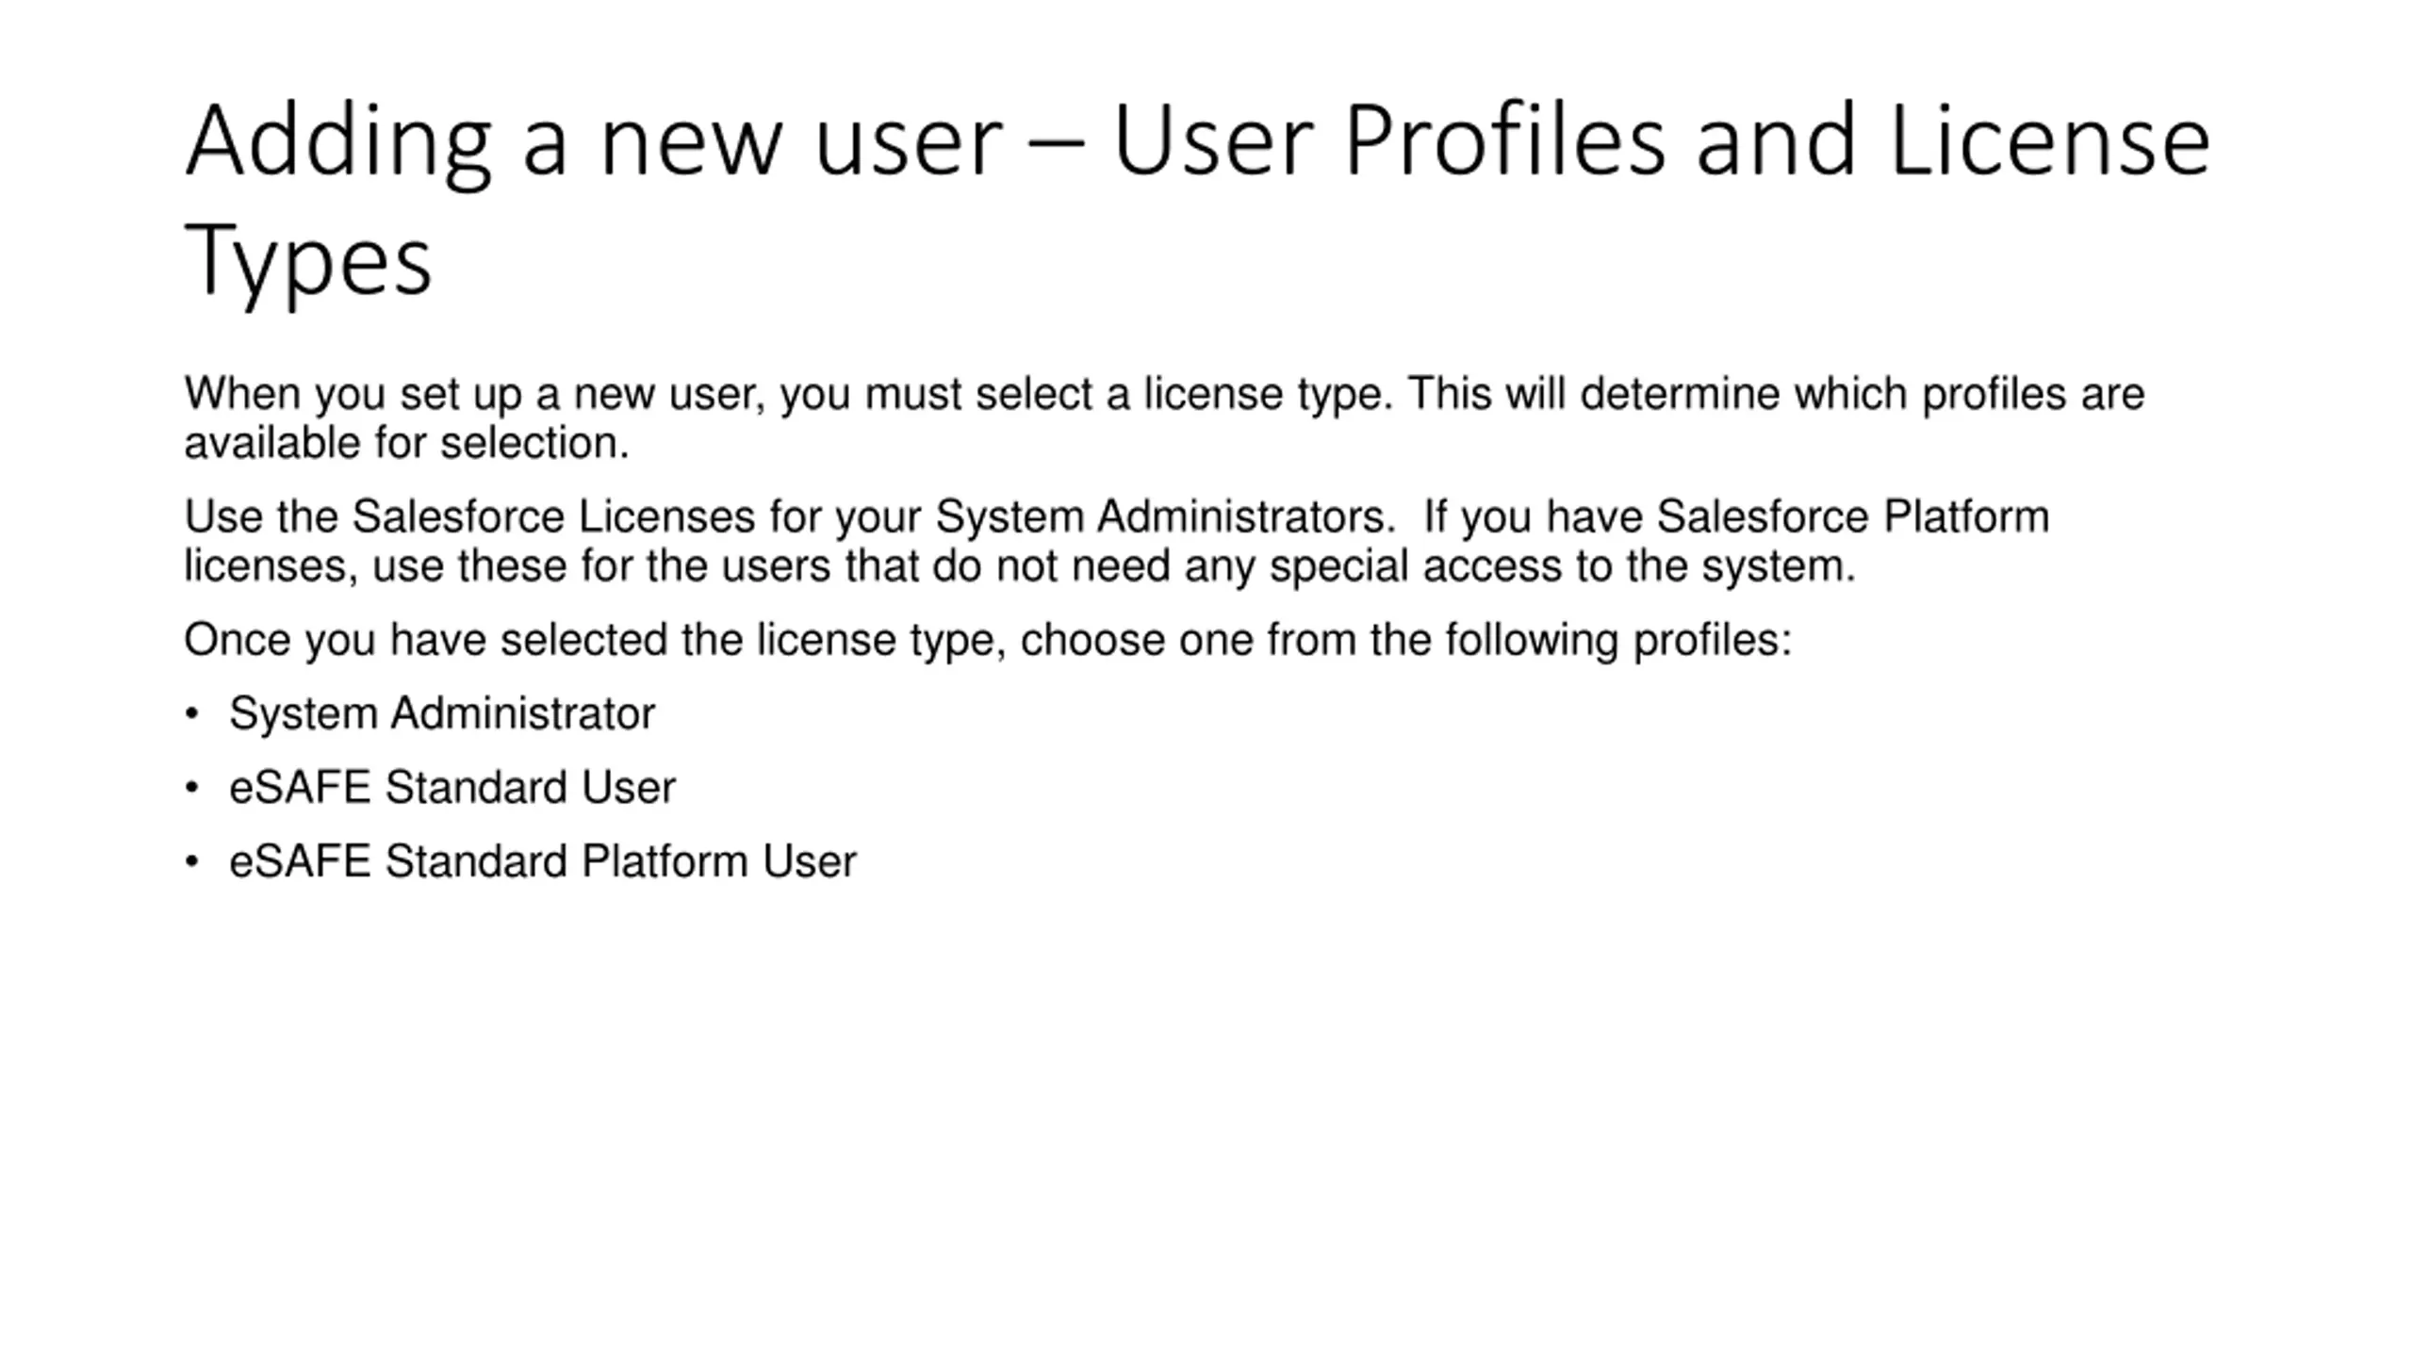Click the 'eSAFE Standard User' bullet item
Image resolution: width=2413 pixels, height=1357 pixels.
(452, 788)
